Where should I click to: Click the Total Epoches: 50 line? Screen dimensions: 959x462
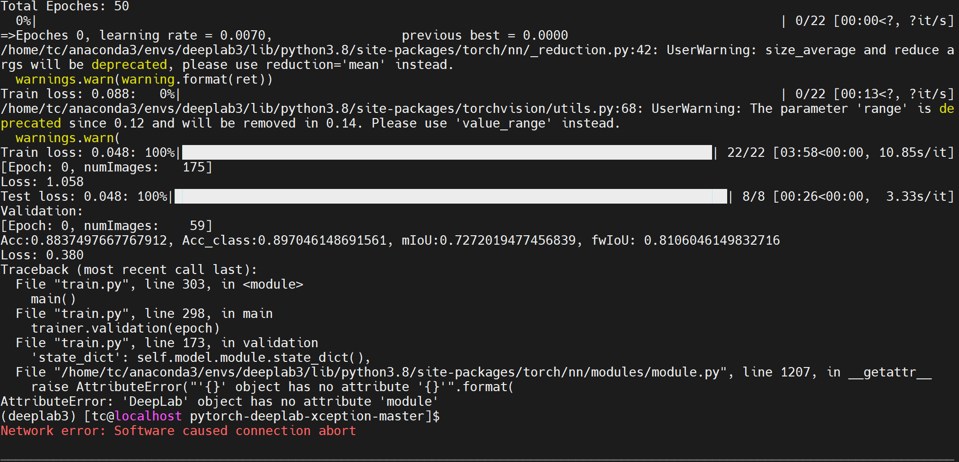pos(65,6)
